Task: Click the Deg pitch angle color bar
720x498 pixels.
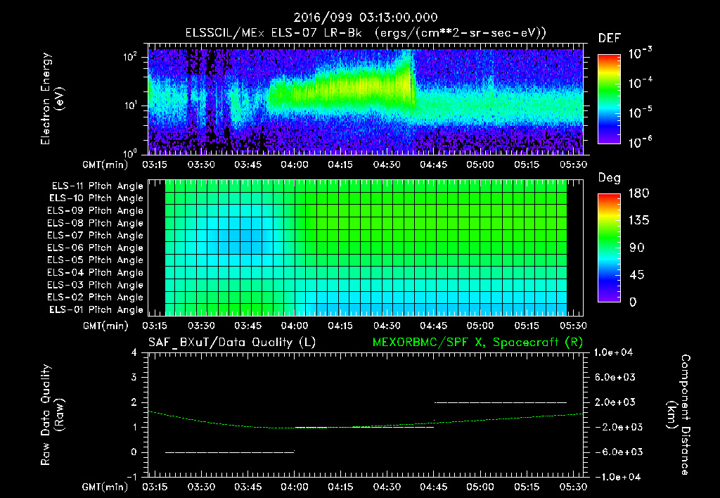Action: point(609,248)
